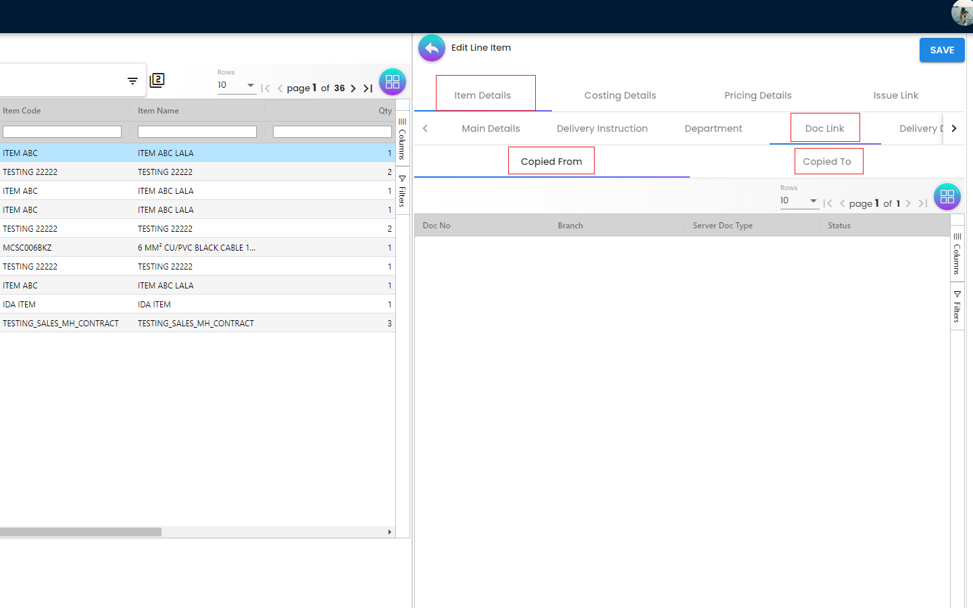Expand Rows per page dropdown in item list

coord(236,86)
